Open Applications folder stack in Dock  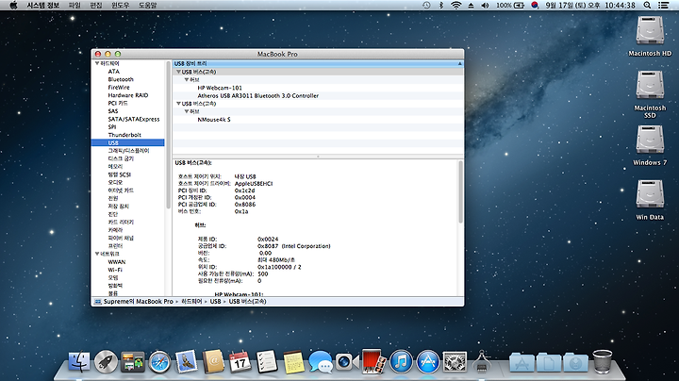click(522, 362)
